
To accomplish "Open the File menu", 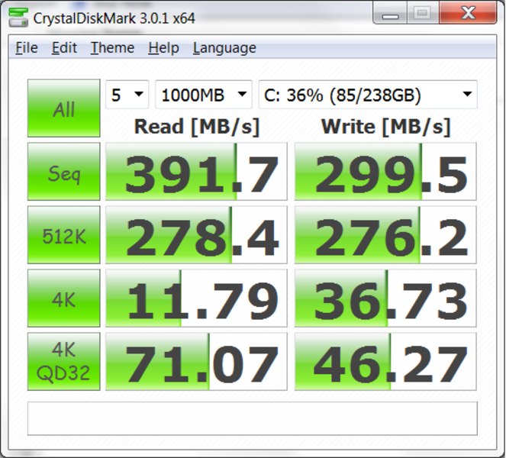I will coord(27,48).
